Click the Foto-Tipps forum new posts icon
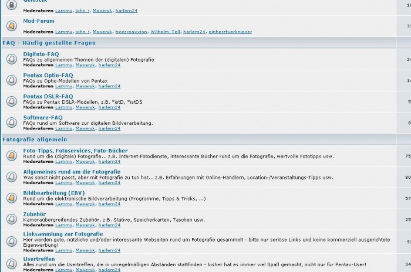 pyautogui.click(x=12, y=155)
